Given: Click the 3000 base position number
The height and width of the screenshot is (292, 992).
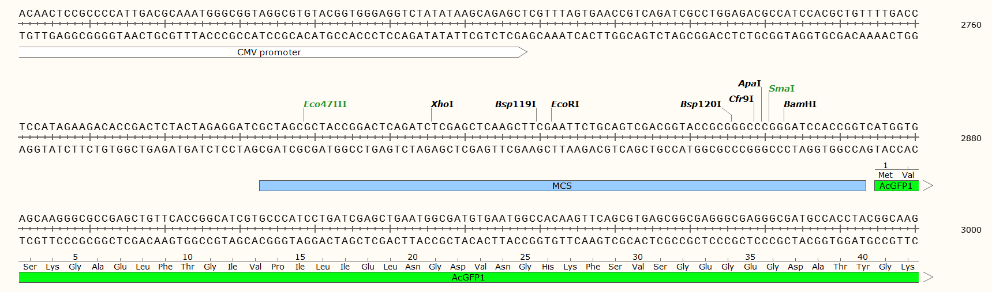Looking at the screenshot, I should tap(971, 230).
